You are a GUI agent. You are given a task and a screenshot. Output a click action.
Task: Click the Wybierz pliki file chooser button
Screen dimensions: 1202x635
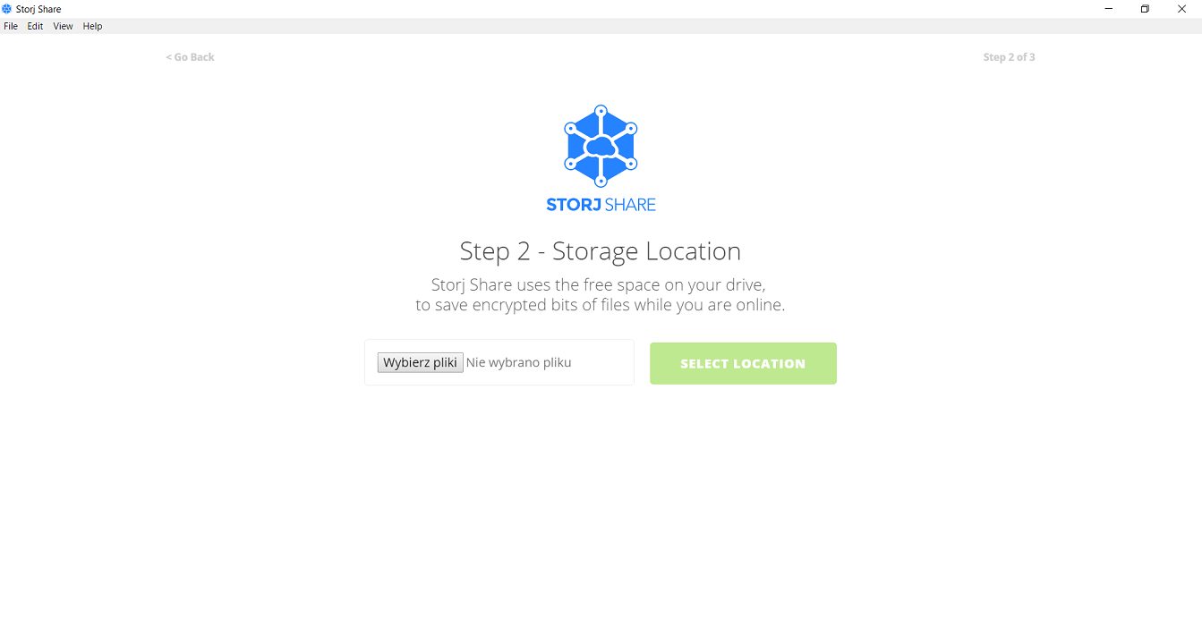click(x=420, y=362)
